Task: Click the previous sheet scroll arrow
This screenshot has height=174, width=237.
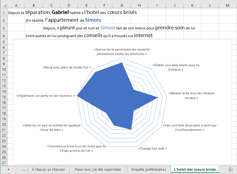Action: pos(8,170)
